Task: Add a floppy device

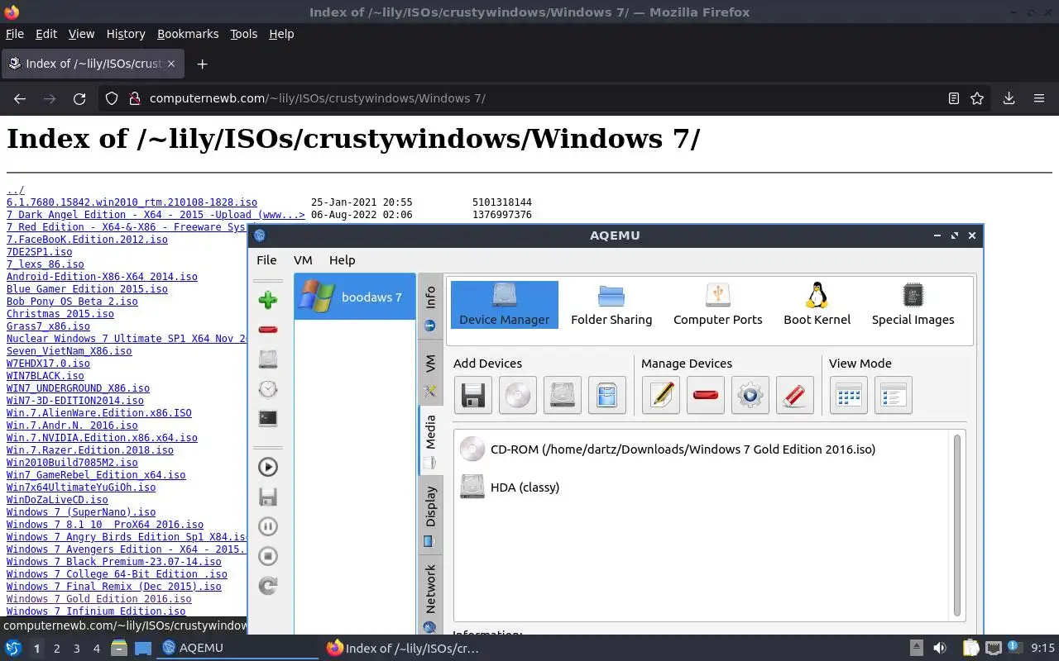Action: (x=473, y=395)
